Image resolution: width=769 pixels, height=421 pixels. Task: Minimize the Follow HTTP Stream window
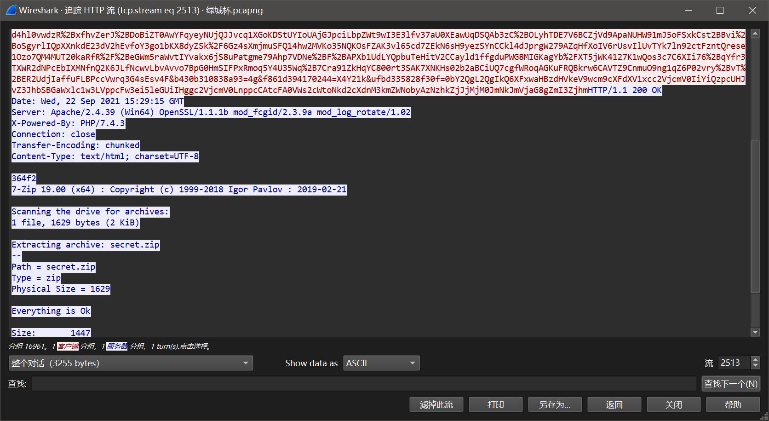688,10
